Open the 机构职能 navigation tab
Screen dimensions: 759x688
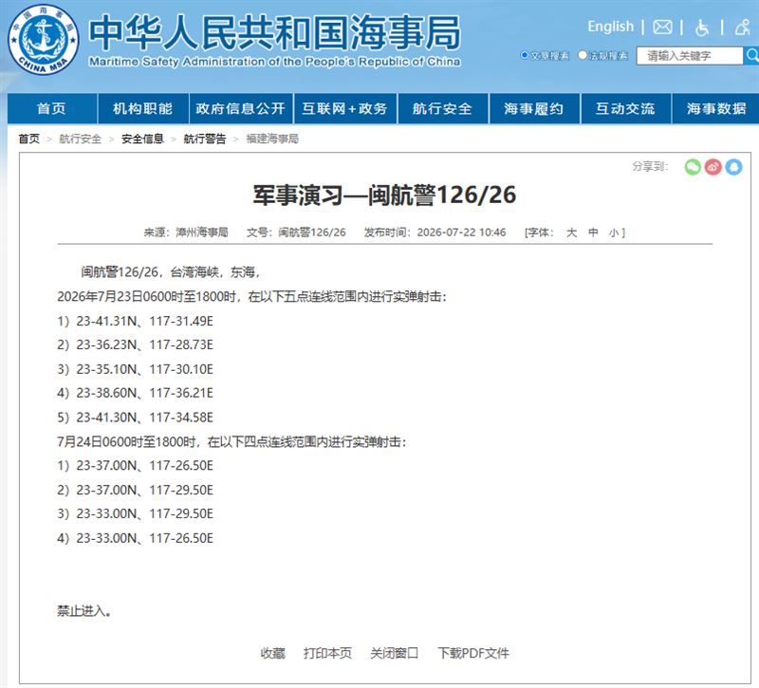tap(143, 108)
